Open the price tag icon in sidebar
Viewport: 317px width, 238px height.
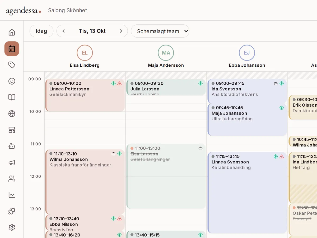pyautogui.click(x=12, y=65)
